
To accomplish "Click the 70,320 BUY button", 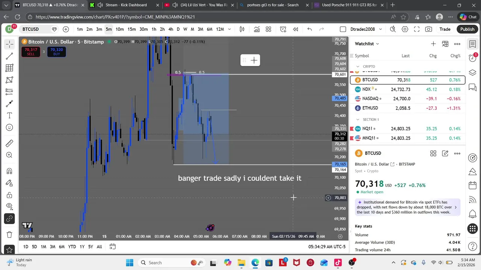I will coord(57,52).
